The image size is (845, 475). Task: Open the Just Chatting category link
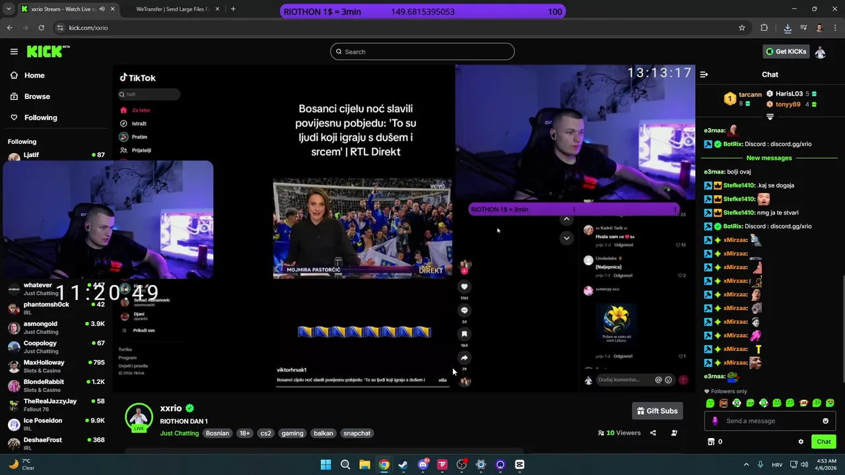179,433
